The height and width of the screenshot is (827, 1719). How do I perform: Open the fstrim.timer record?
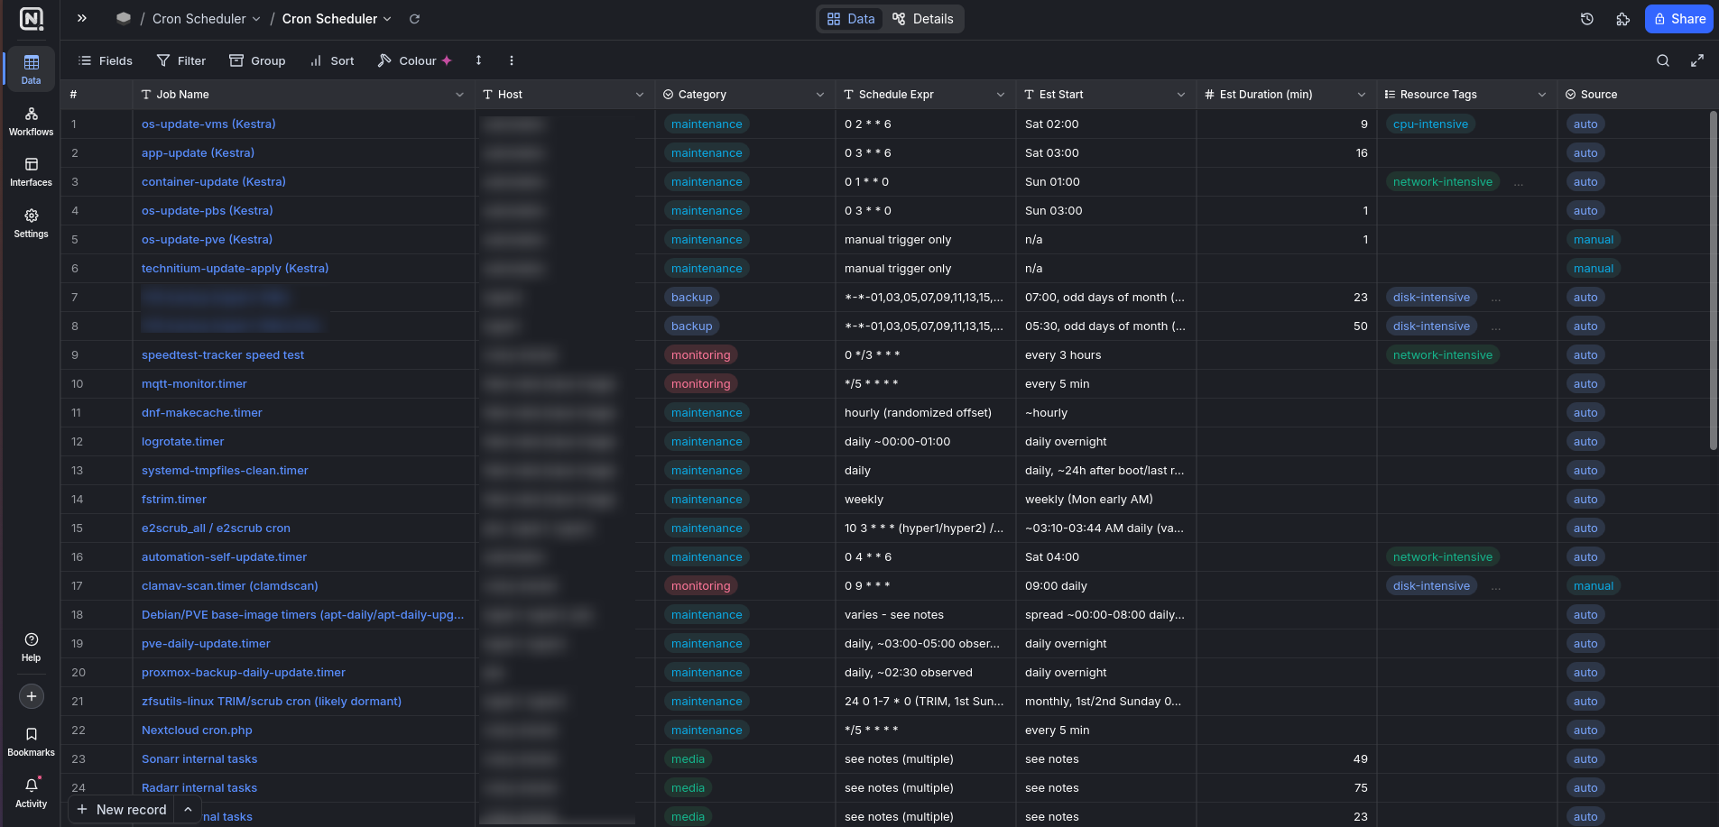pos(174,499)
